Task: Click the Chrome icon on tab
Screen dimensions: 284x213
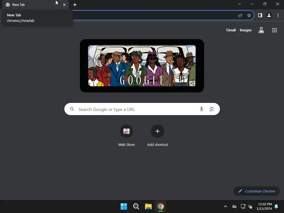Action: [x=8, y=5]
